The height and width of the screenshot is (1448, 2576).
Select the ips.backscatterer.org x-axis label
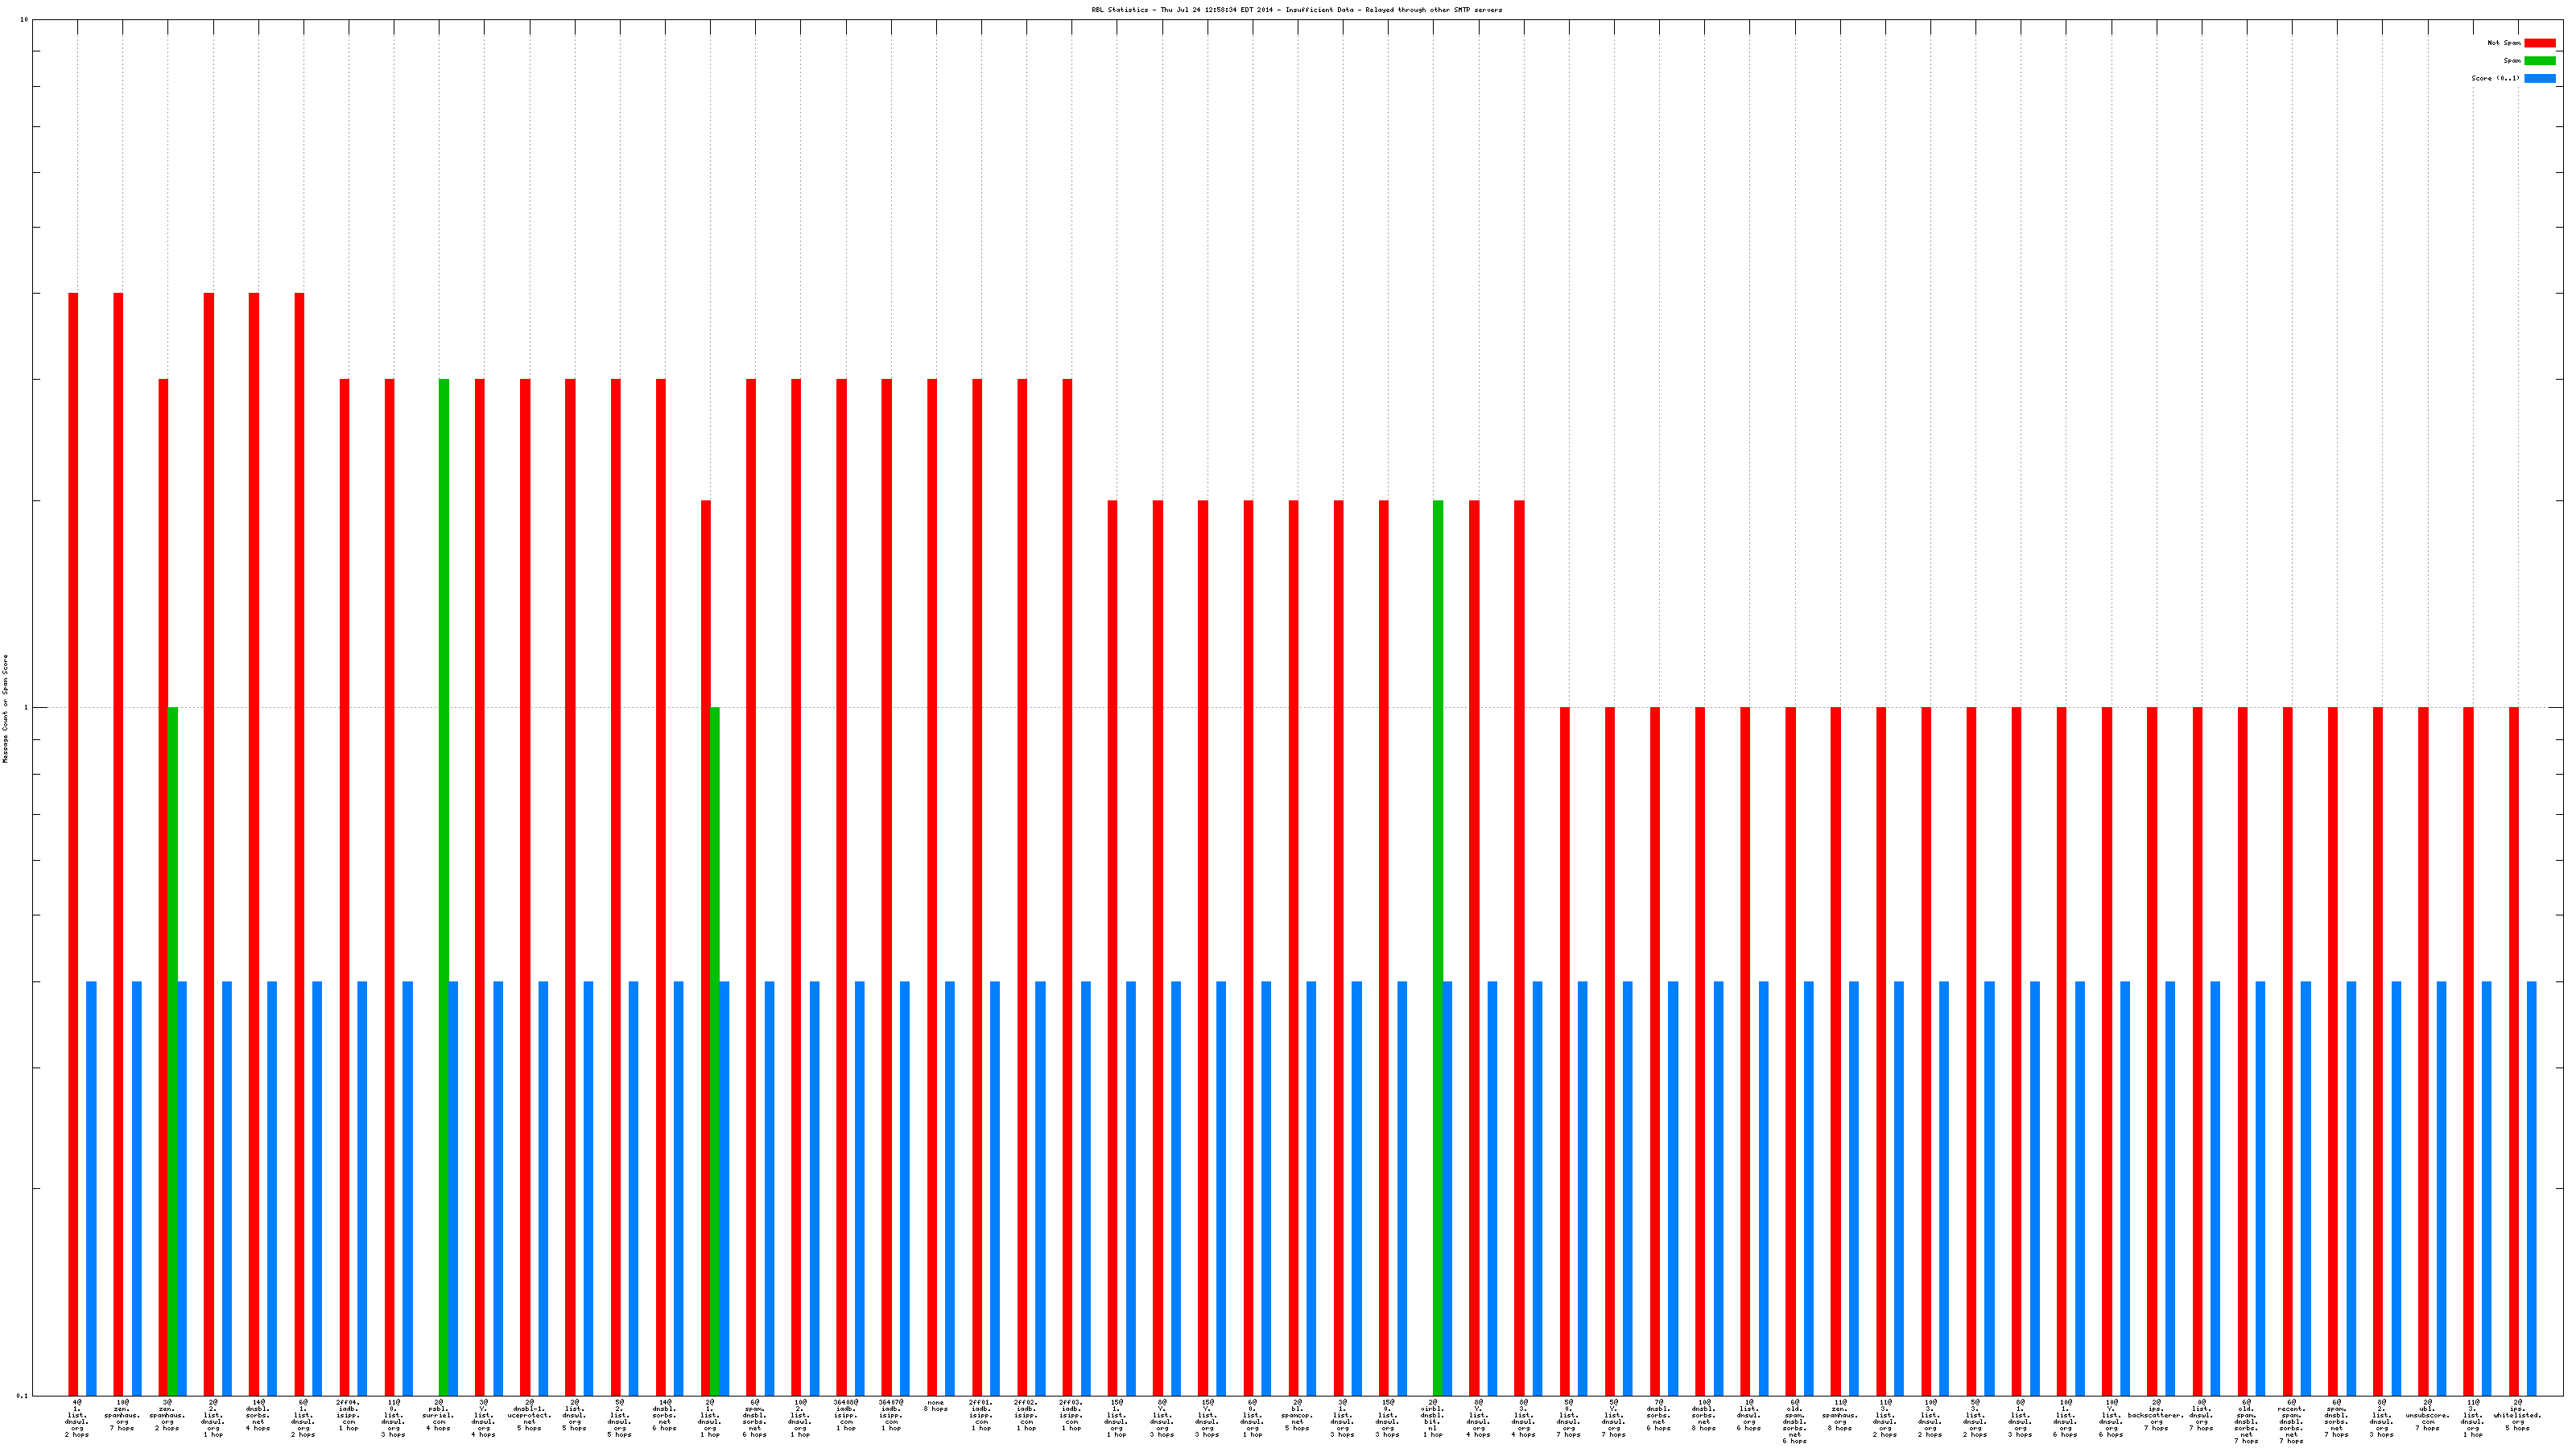pyautogui.click(x=2156, y=1415)
